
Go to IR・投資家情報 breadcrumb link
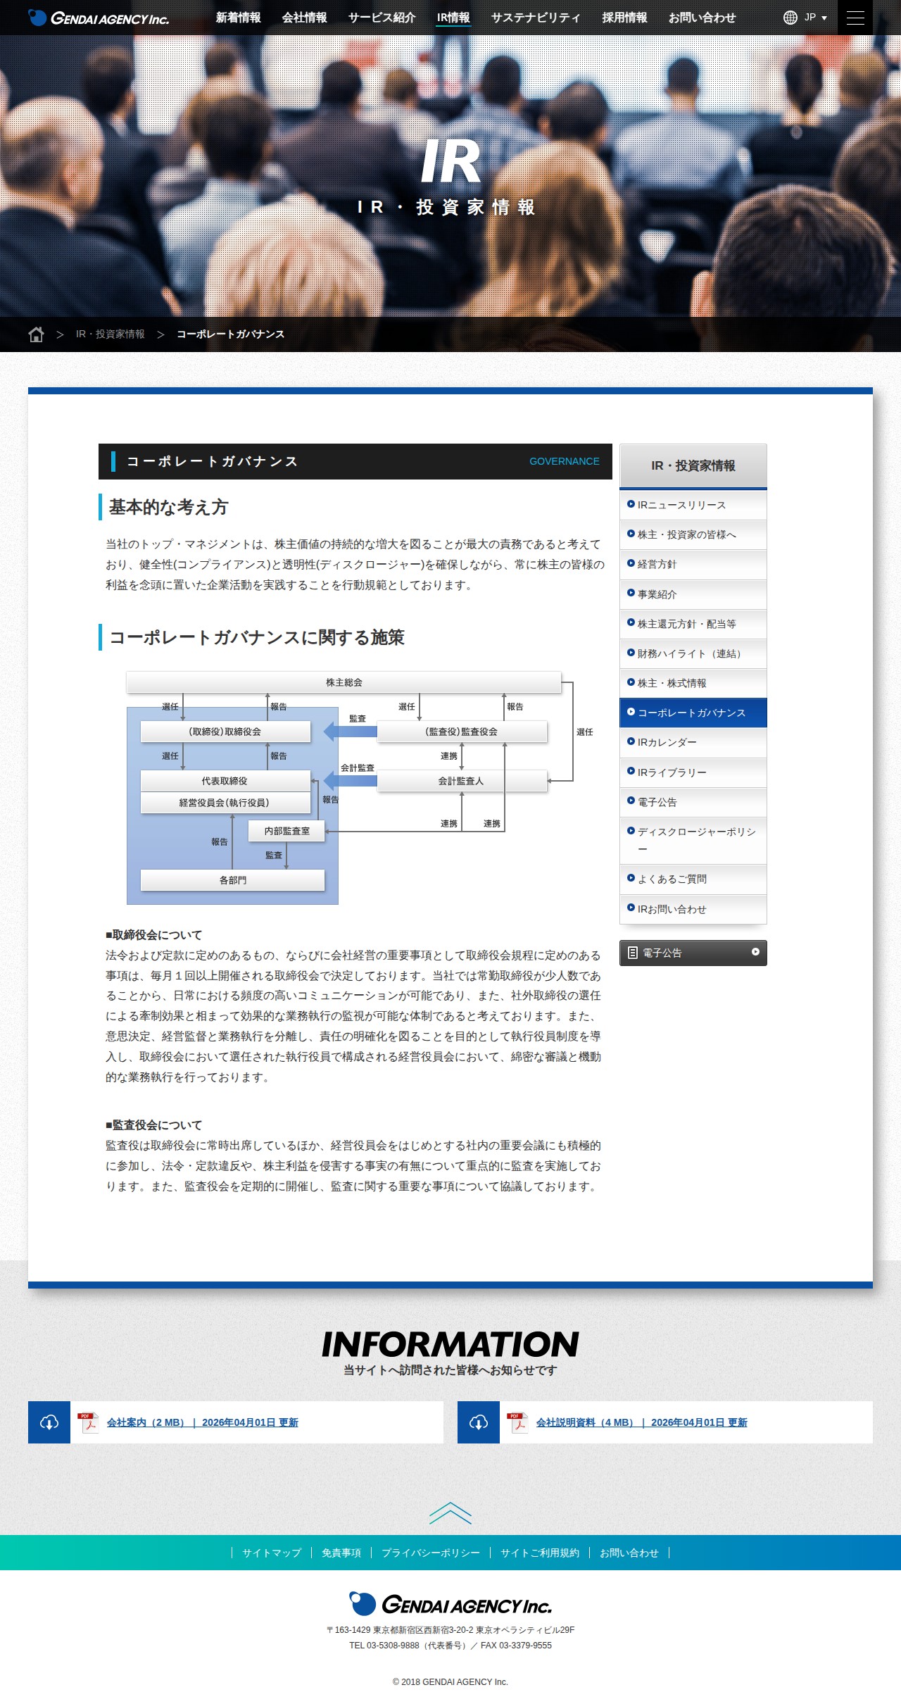click(x=111, y=334)
